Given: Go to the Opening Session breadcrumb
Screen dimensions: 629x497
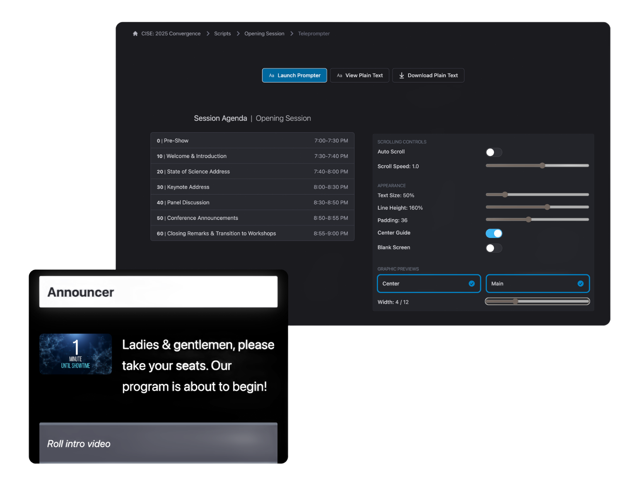Looking at the screenshot, I should point(264,34).
